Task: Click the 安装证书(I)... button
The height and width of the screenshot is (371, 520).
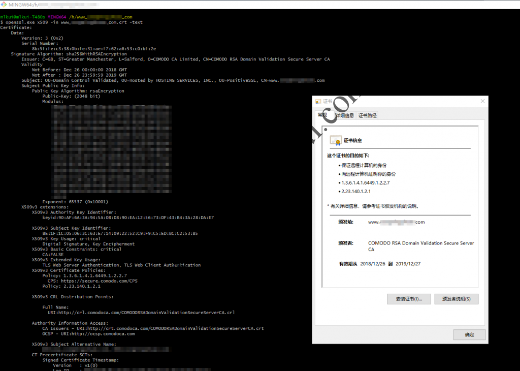Action: tap(409, 299)
